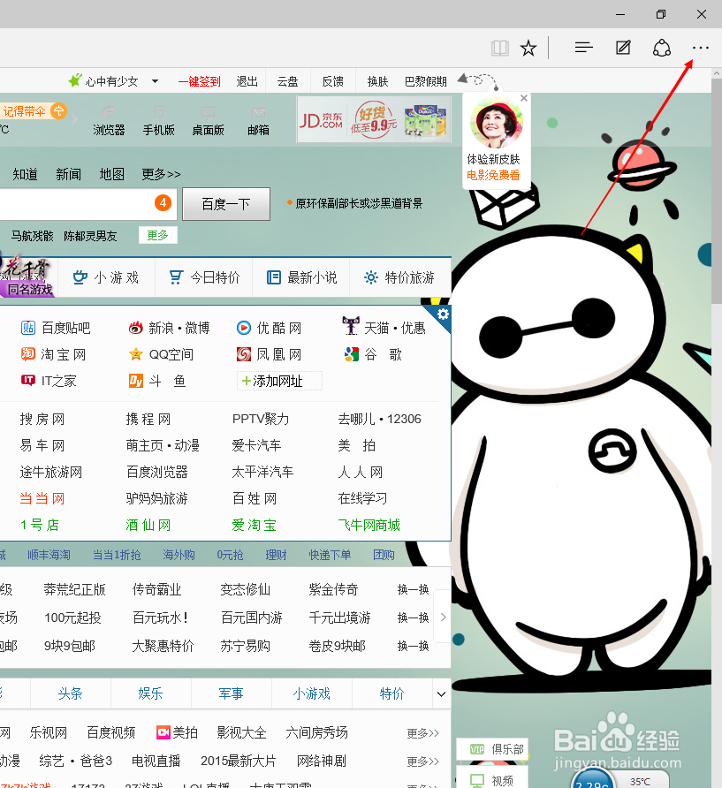Click the 桌面版 icon shortcut

(x=209, y=122)
